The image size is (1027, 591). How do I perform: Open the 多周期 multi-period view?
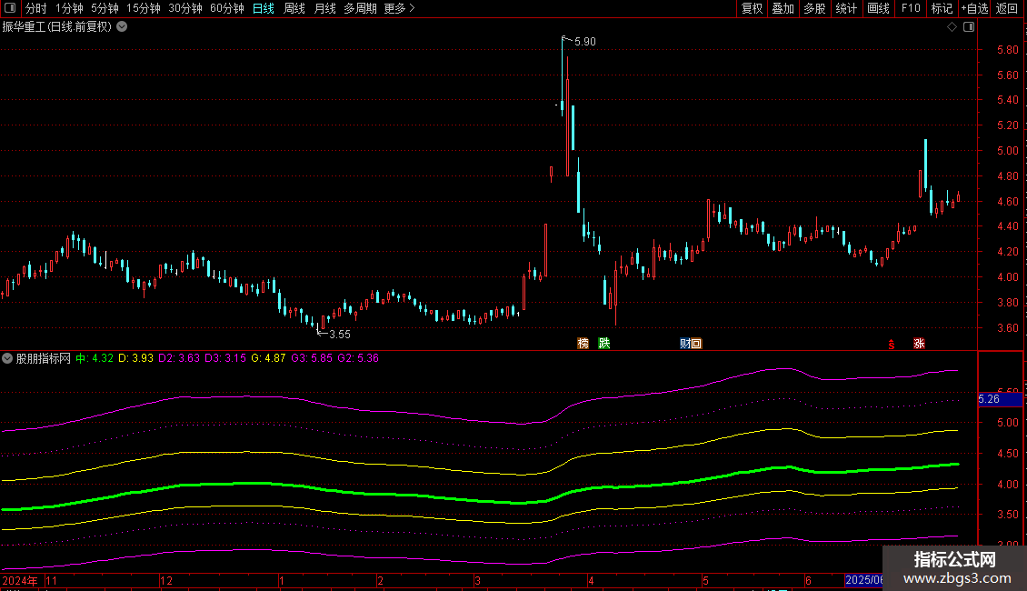click(x=360, y=8)
